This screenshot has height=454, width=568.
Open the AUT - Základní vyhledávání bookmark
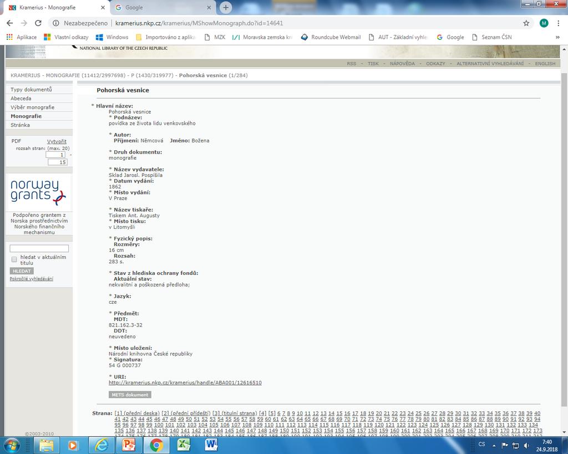pos(398,37)
